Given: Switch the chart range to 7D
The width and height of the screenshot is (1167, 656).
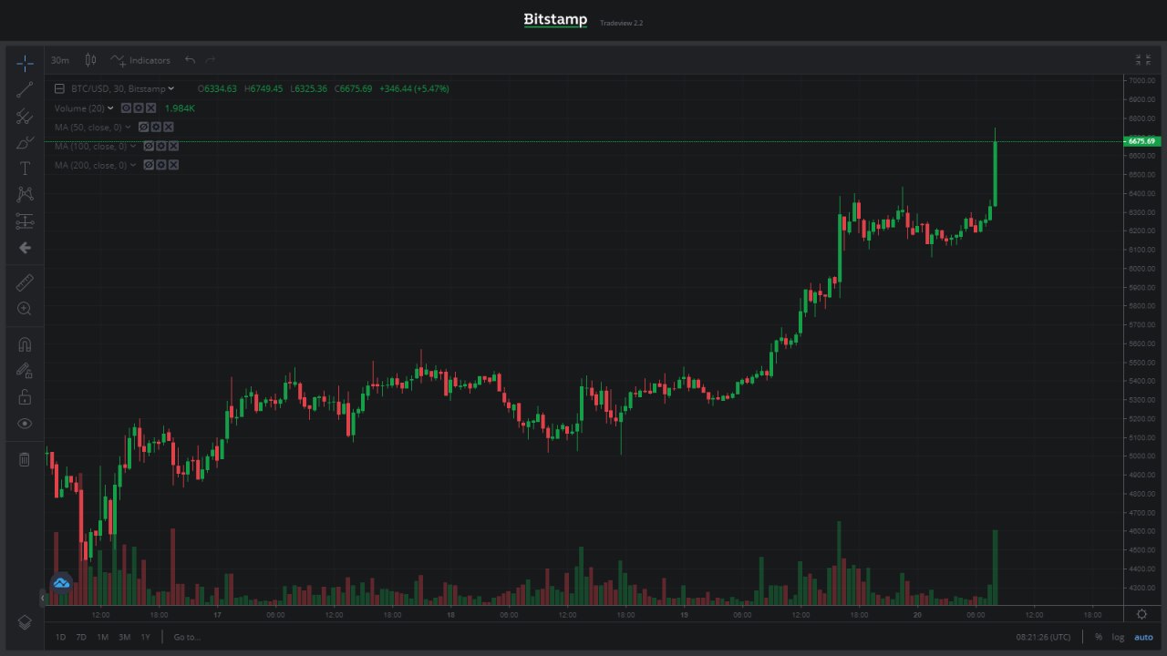Looking at the screenshot, I should (81, 637).
